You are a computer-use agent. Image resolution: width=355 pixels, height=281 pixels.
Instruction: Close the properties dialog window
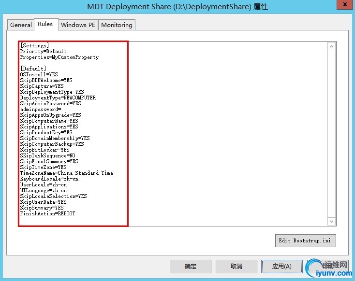345,4
